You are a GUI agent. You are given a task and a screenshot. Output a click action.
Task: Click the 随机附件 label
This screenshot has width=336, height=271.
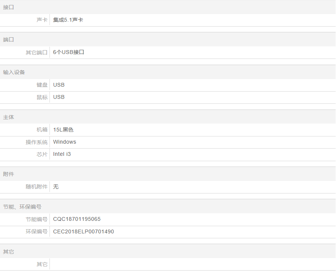click(x=37, y=187)
